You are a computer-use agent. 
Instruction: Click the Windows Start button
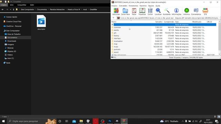[3, 121]
